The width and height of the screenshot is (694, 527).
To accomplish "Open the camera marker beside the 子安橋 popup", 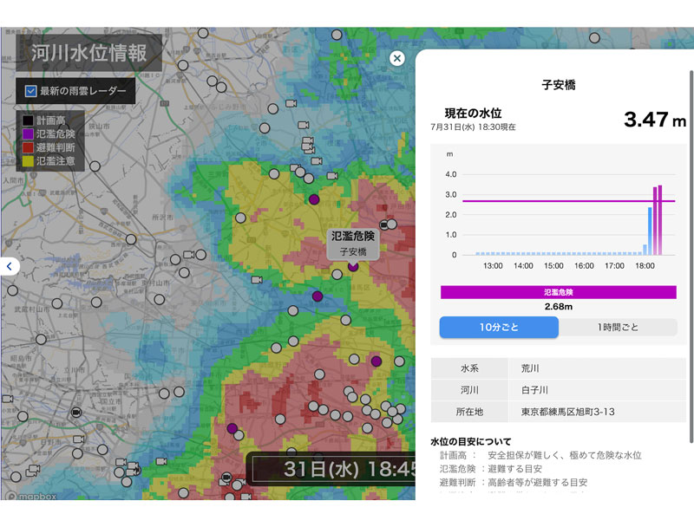I will 383,224.
